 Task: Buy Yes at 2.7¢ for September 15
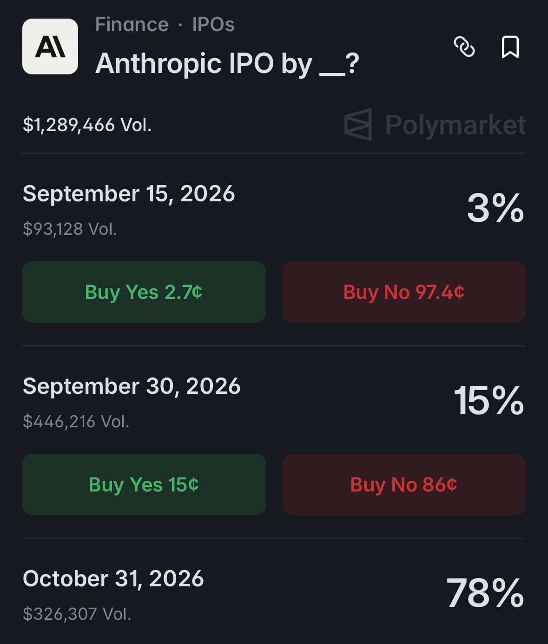(144, 292)
